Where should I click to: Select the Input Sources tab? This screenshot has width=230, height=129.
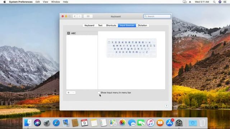127,25
